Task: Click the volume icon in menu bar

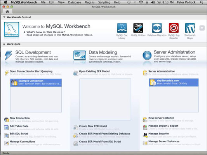Action: pyautogui.click(x=153, y=2)
